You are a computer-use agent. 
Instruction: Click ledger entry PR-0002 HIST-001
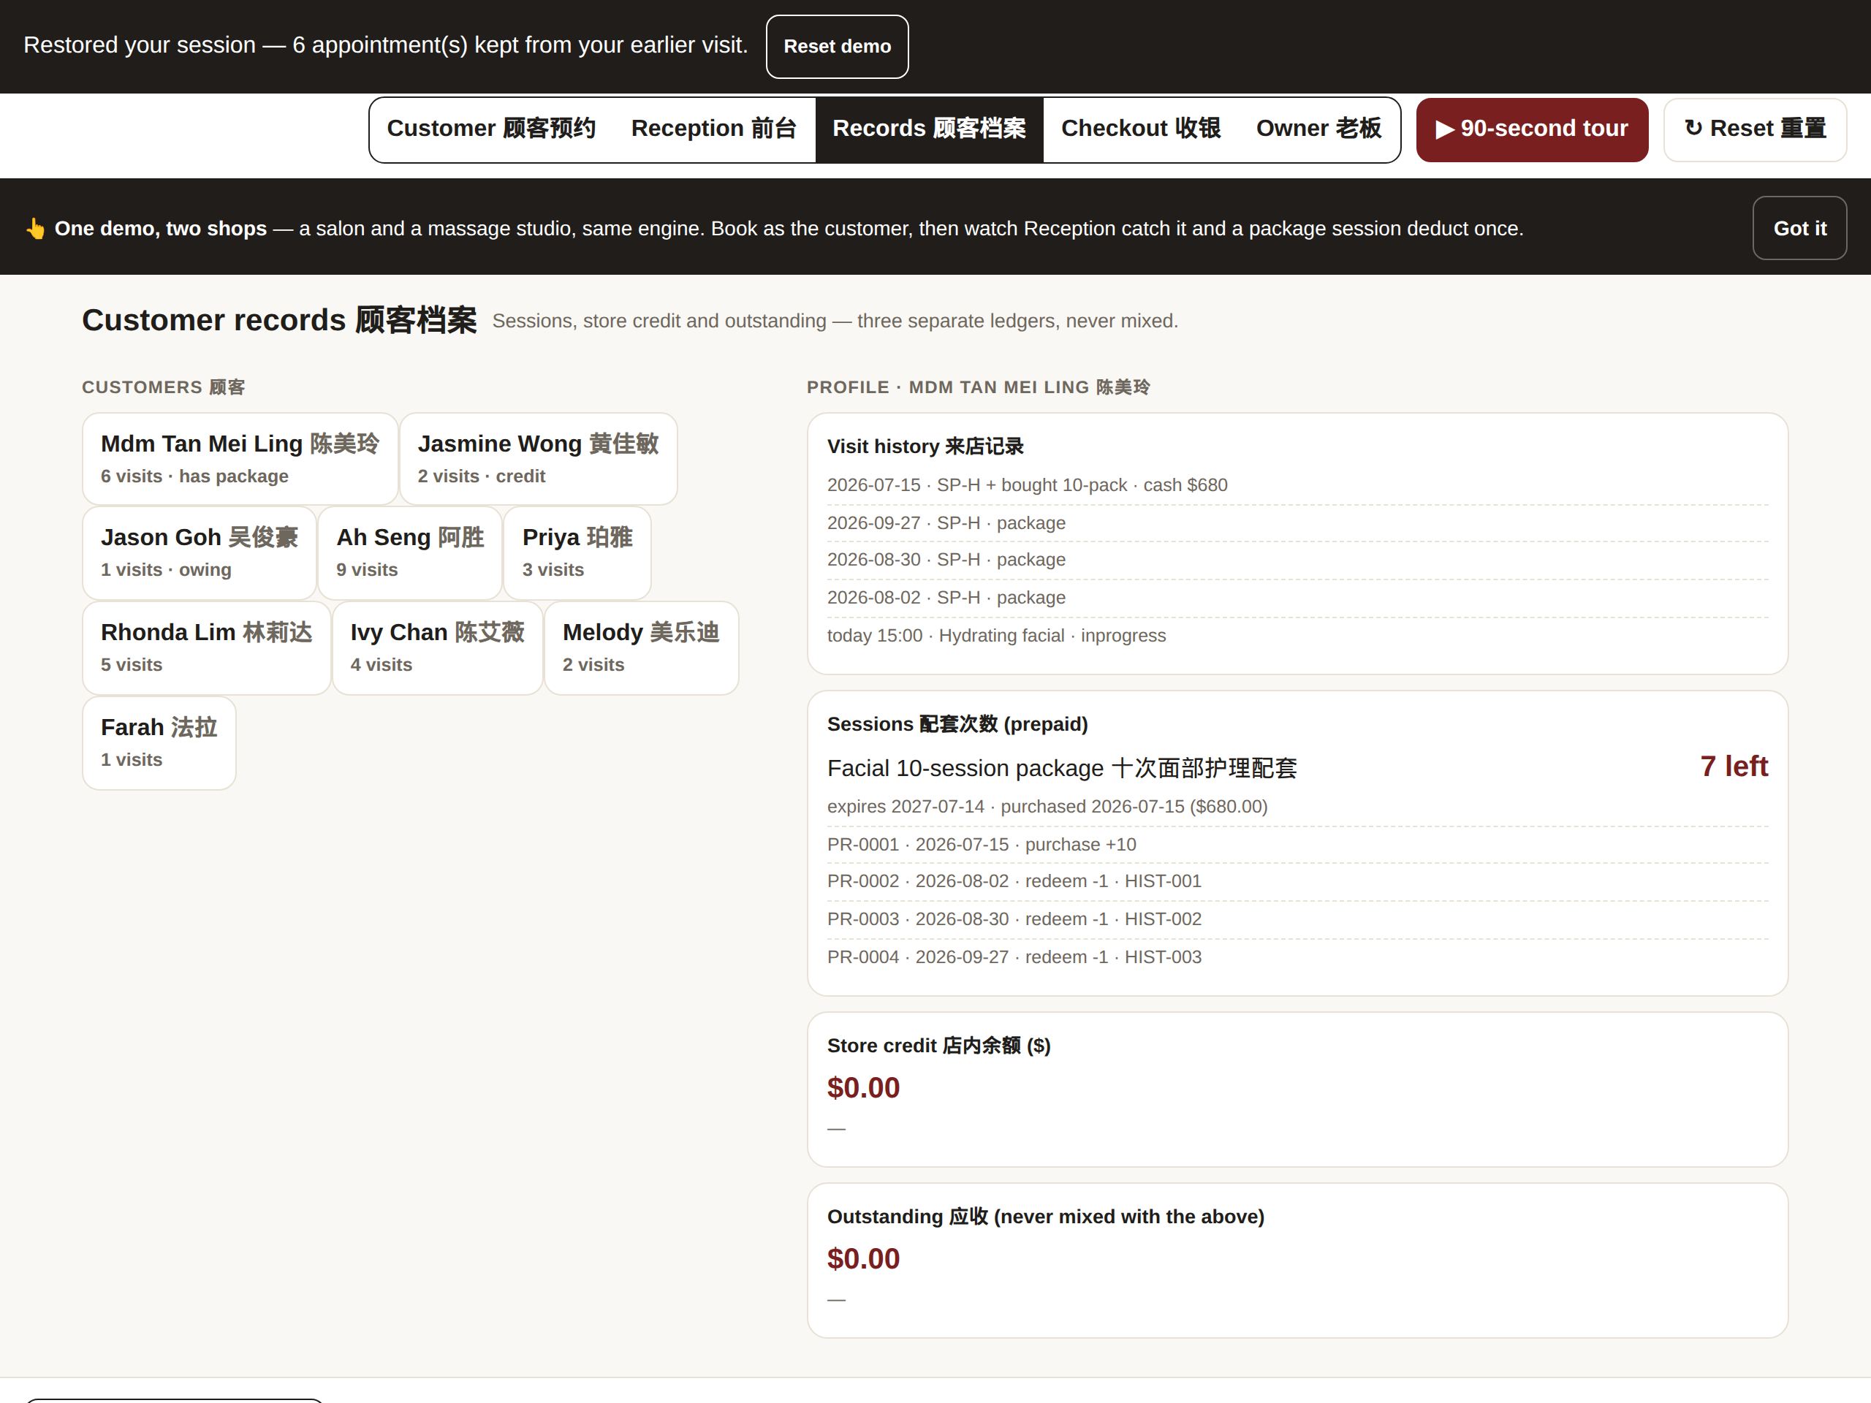click(x=1297, y=881)
